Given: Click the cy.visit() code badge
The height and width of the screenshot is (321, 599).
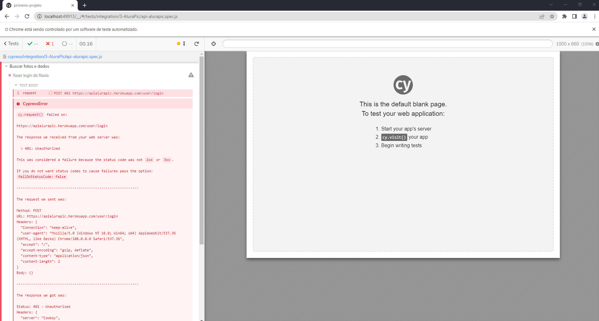Looking at the screenshot, I should (394, 137).
